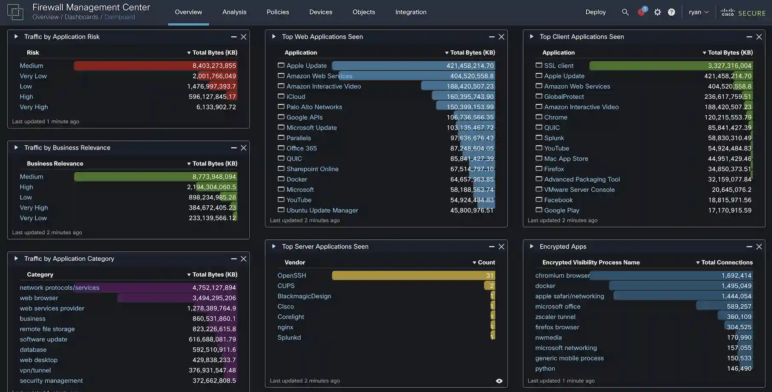Screen dimensions: 772x392
Task: Minimize the Top Web Applications Seen widget
Action: tap(491, 37)
